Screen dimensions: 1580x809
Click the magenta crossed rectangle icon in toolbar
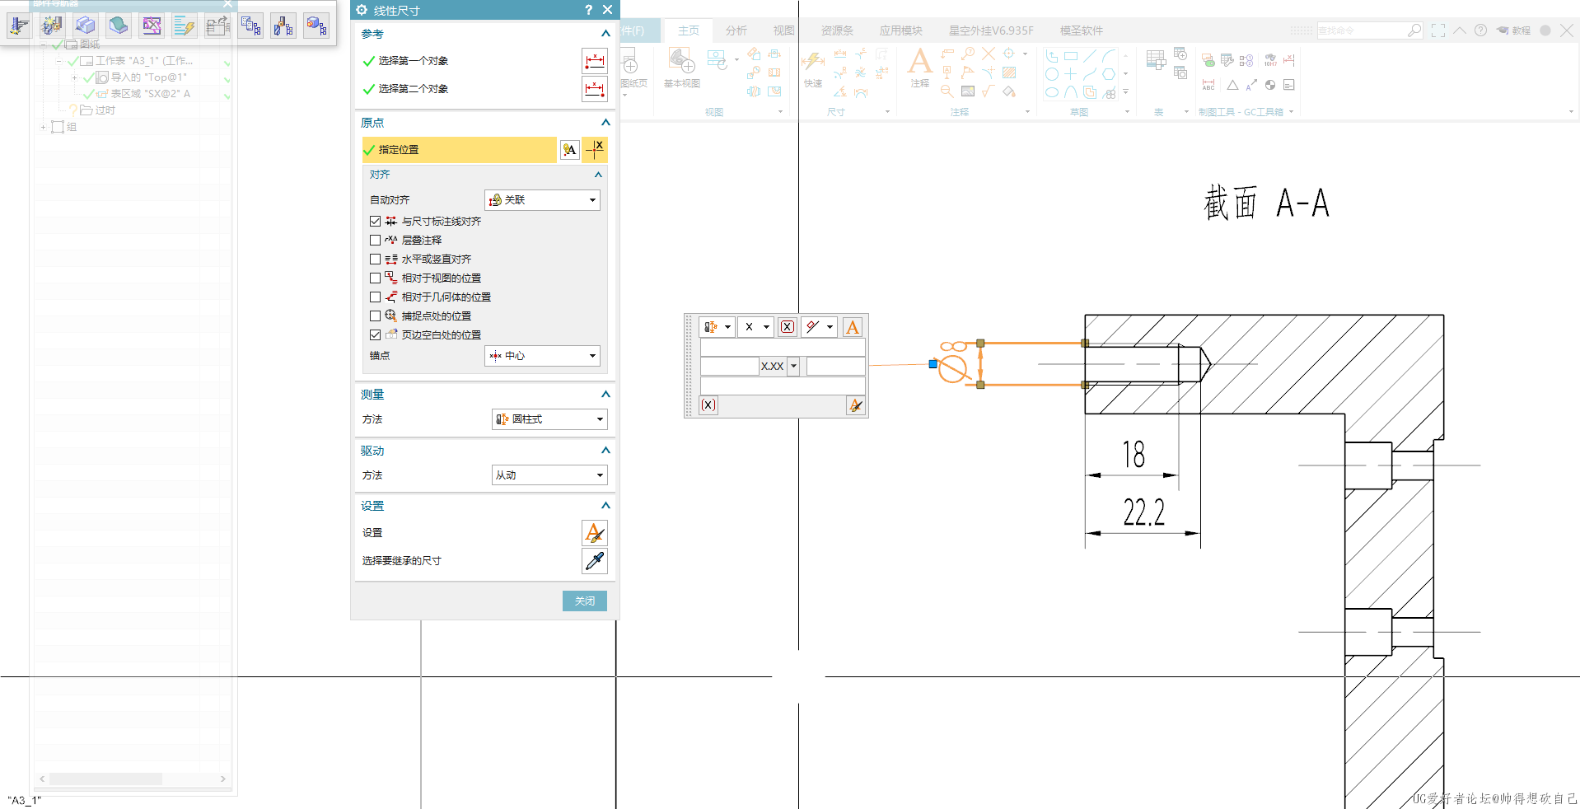(x=152, y=26)
